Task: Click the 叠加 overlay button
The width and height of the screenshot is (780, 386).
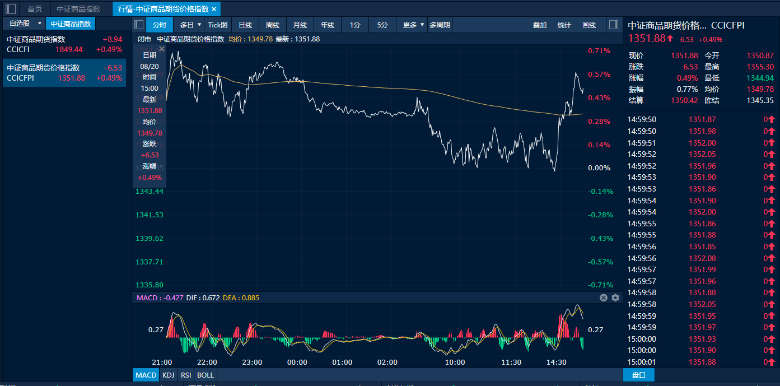Action: click(540, 25)
